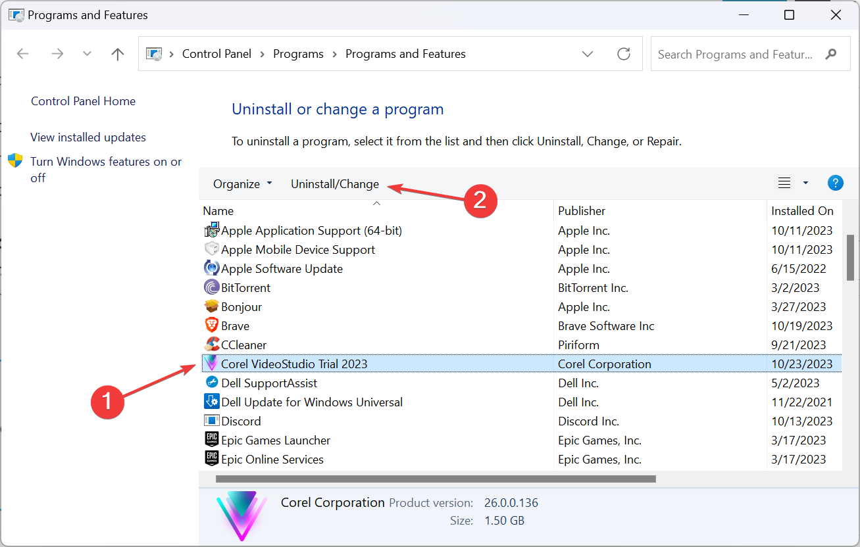Click the Search Programs and Features box
This screenshot has height=547, width=860.
736,54
